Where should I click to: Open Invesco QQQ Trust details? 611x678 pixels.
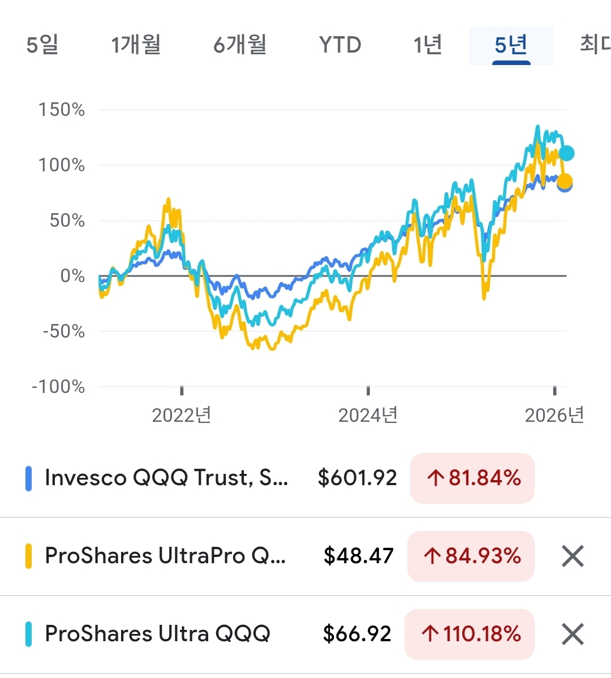tap(166, 478)
